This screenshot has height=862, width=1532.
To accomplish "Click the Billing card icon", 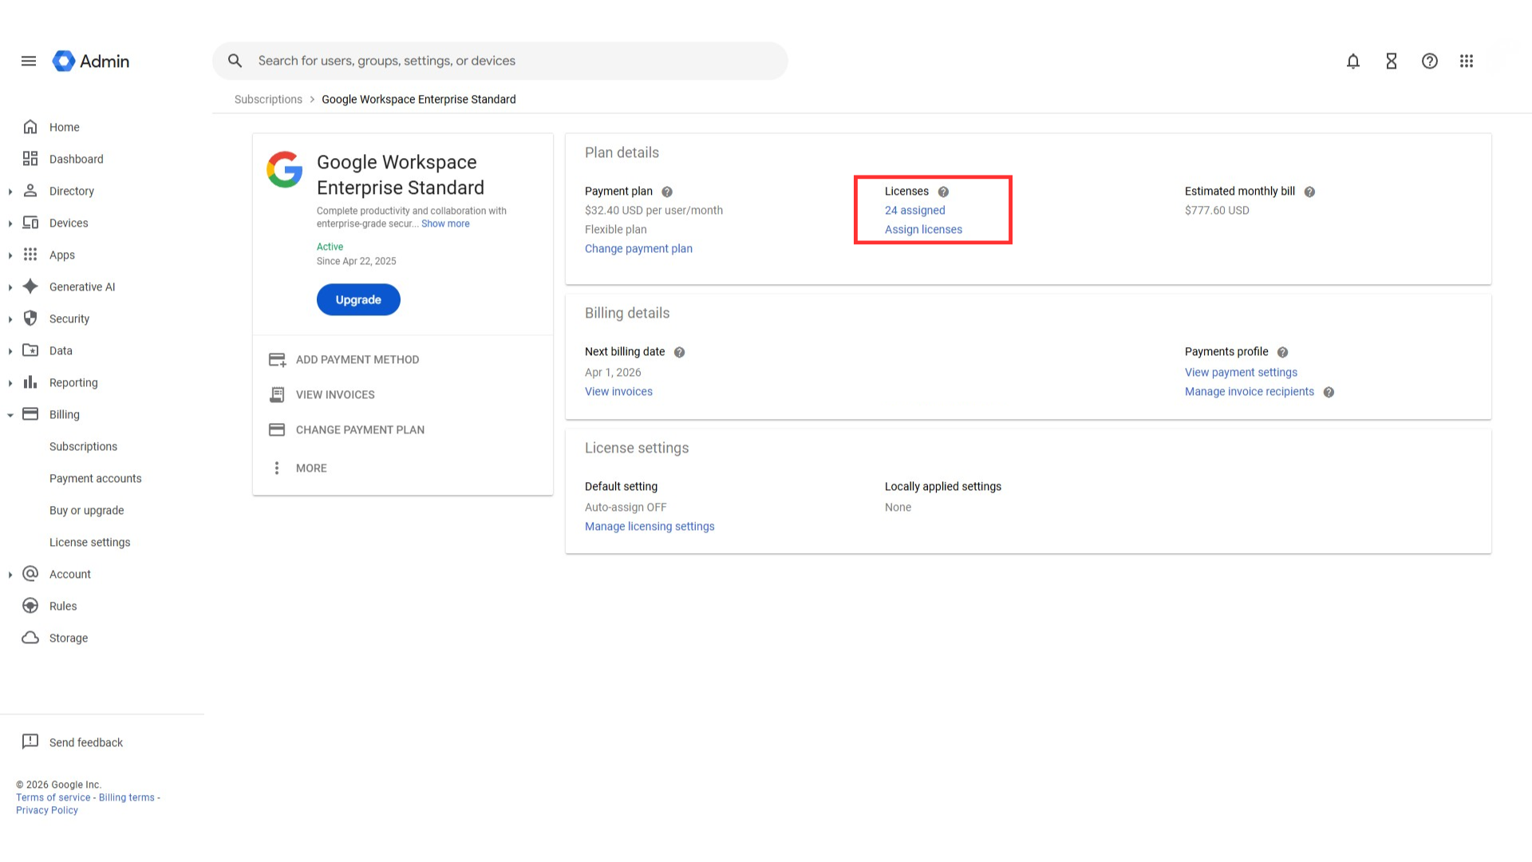I will pos(30,414).
